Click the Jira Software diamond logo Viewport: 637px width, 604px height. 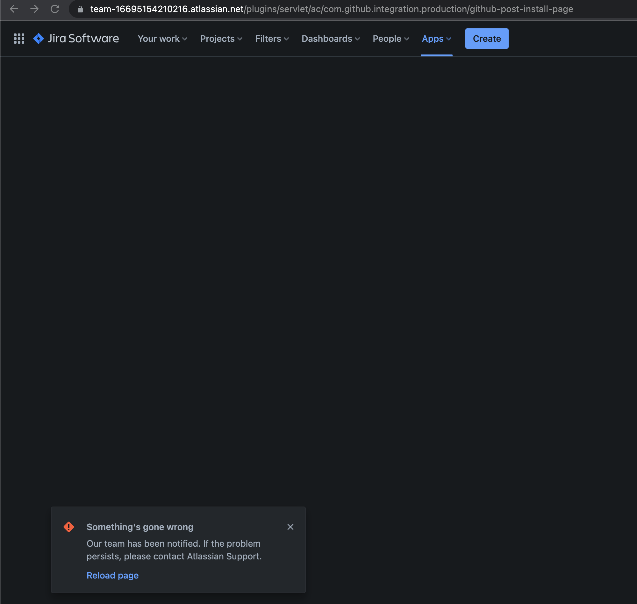click(x=39, y=39)
